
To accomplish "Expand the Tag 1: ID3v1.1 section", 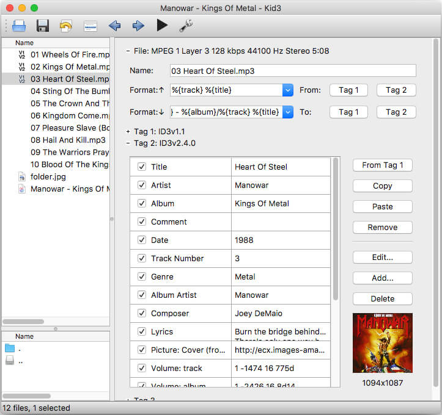I will 128,131.
